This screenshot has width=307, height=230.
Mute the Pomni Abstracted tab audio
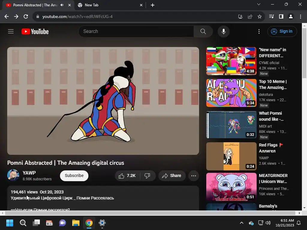[62, 5]
